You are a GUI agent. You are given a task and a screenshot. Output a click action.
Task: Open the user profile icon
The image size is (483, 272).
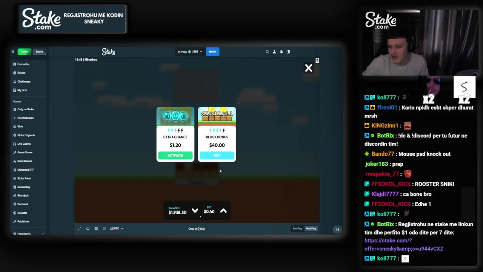(x=274, y=52)
